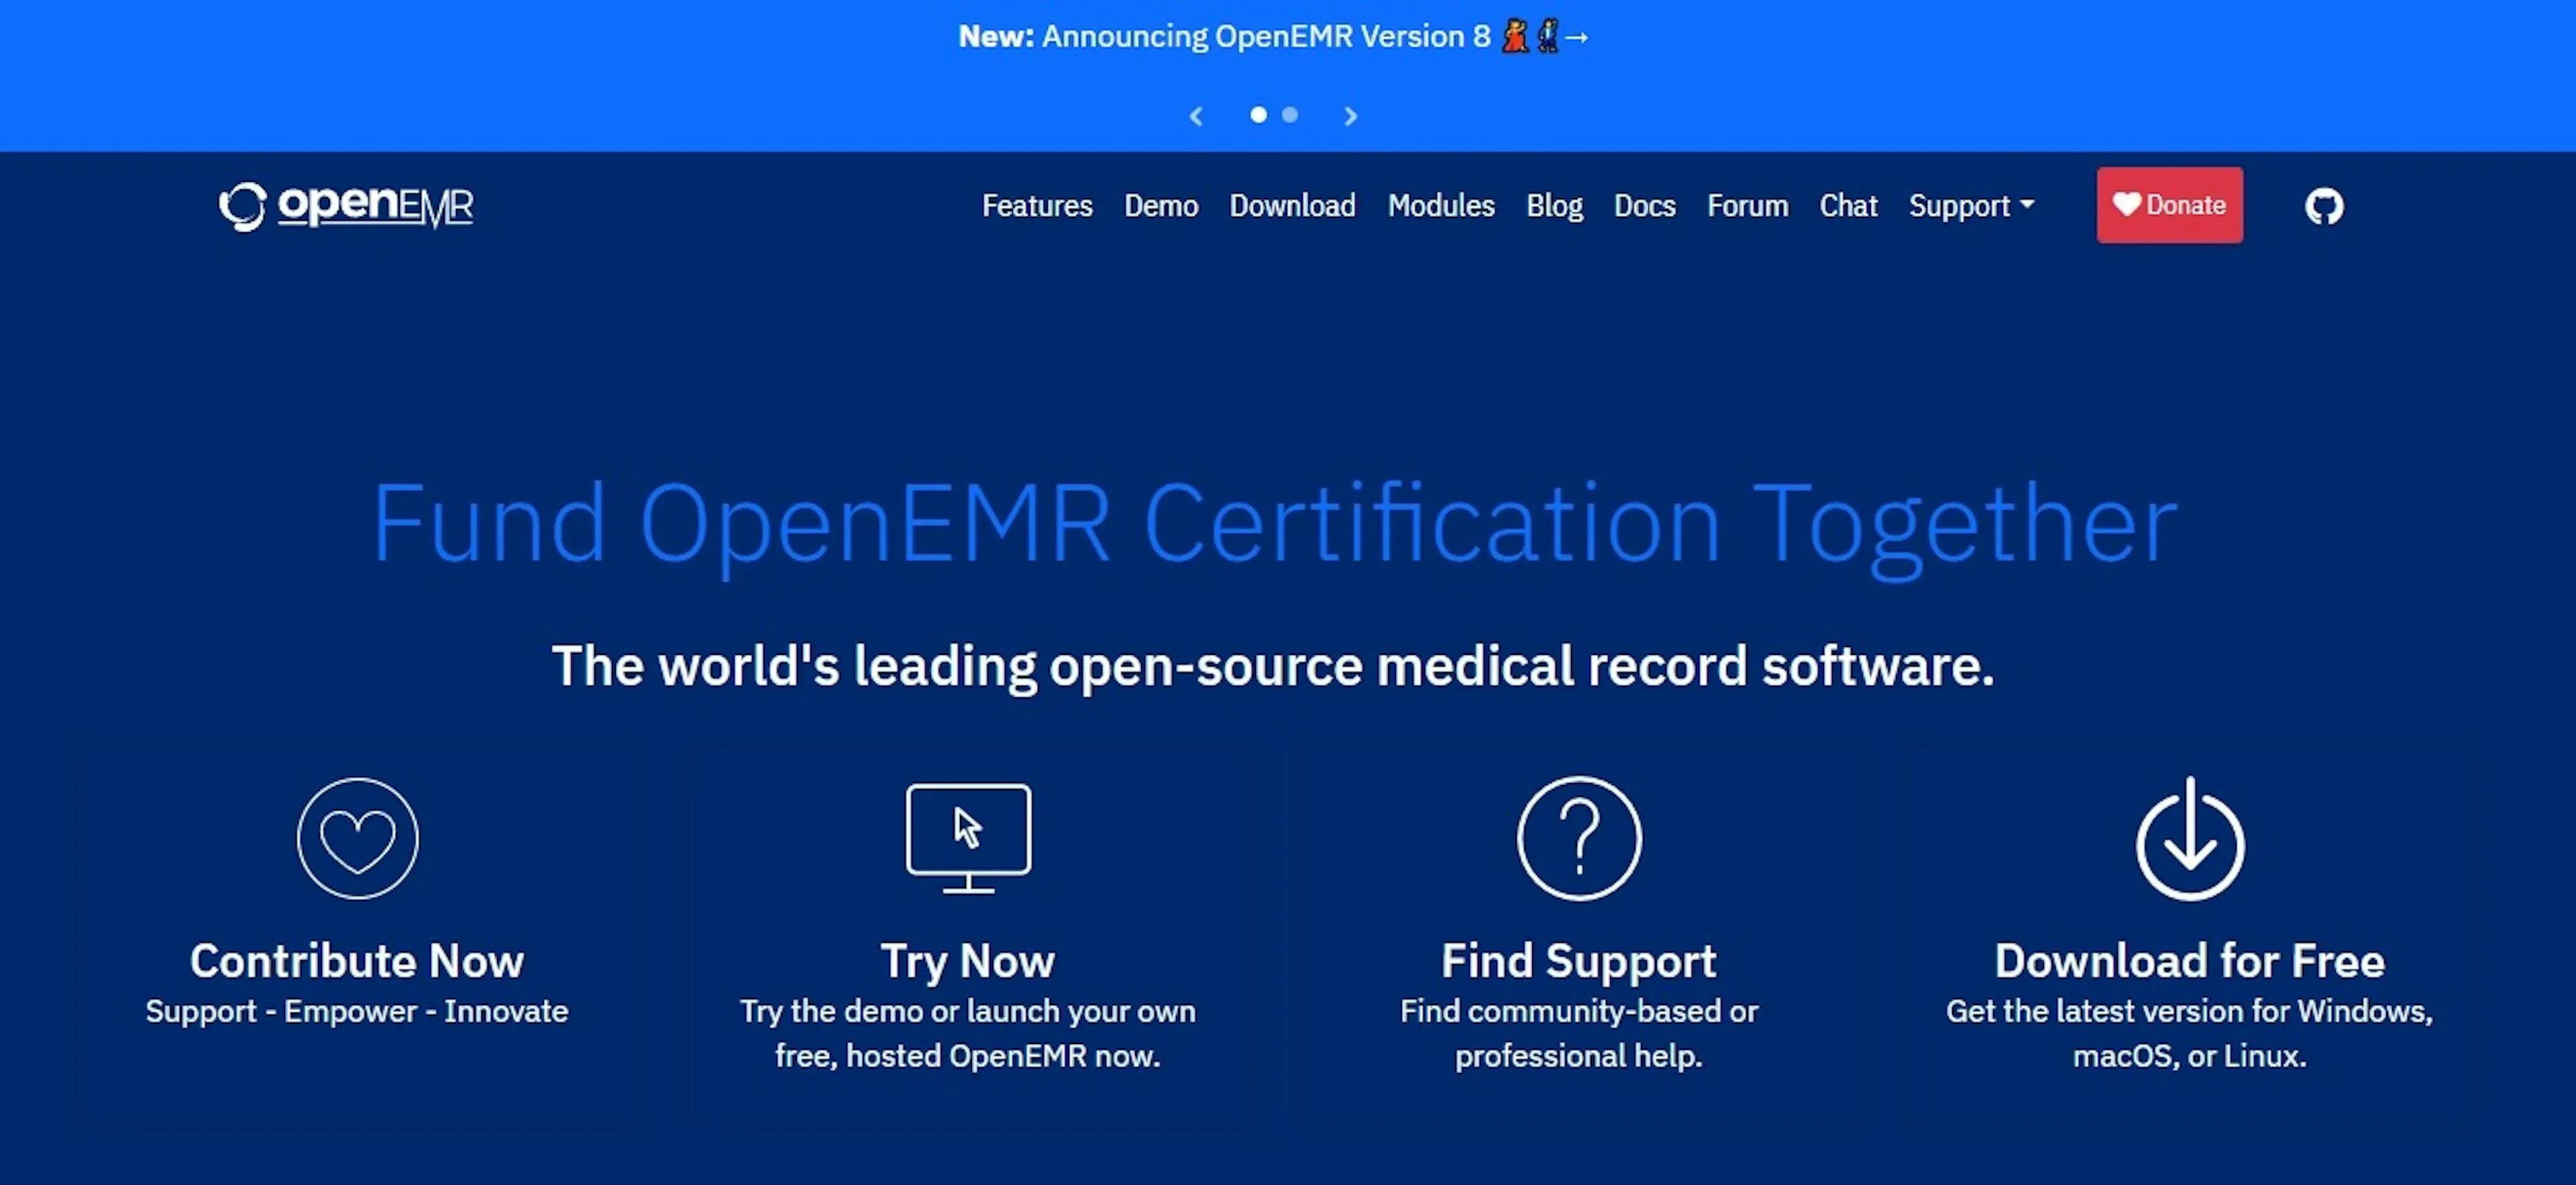Open the Modules page
Screen dimensions: 2576x1185
click(1441, 205)
